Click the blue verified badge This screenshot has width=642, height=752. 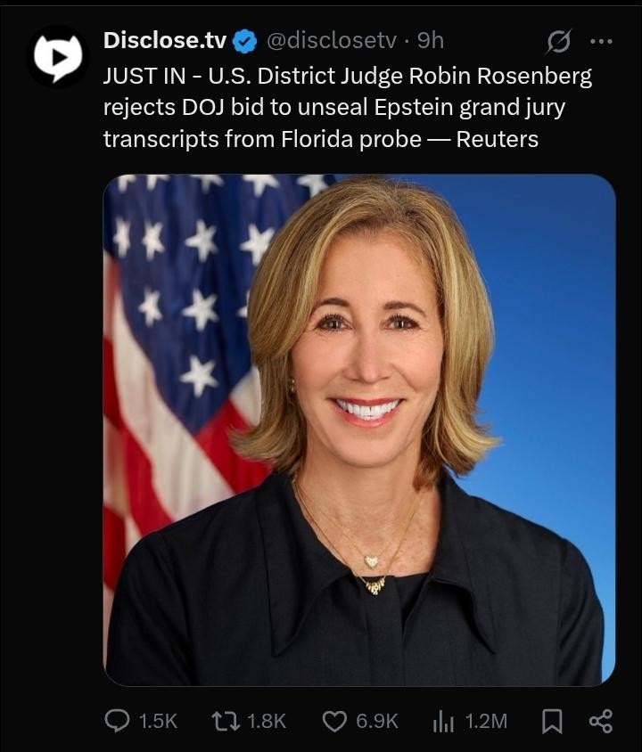click(244, 41)
